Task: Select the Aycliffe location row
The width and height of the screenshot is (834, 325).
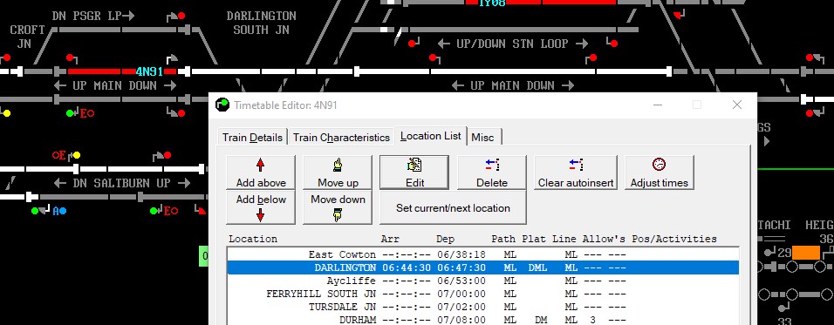Action: 482,281
